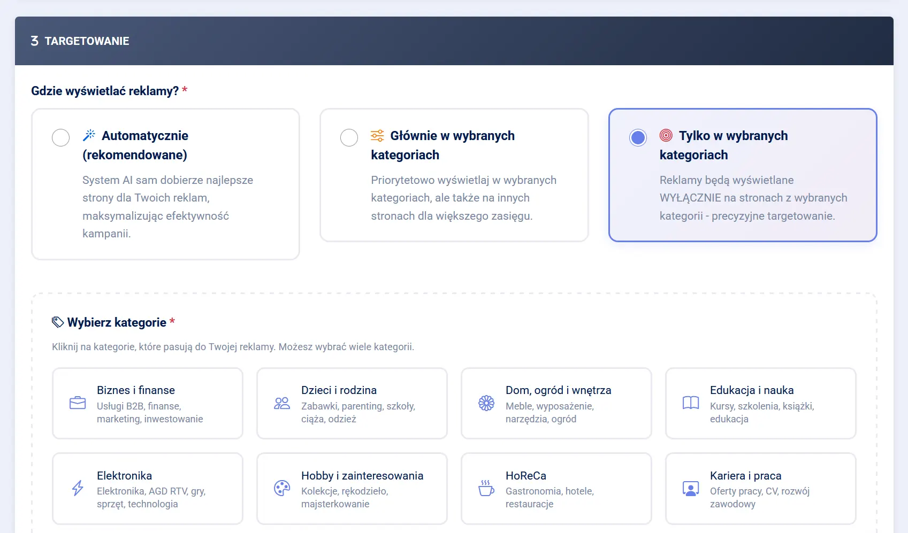Click 'Meble, wyposażenie, narzędzia, ogród' subtitle
Viewport: 908px width, 533px height.
550,413
